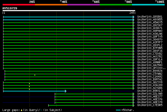Screen dimensions: 167x112
Task: Click the 'Large gaps:' legend text
Action: tap(11, 110)
